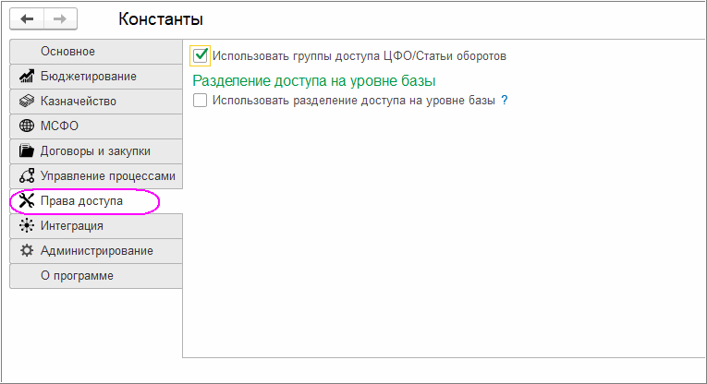Select the Бюджетирование tab label
Screen dimensions: 707x384
pyautogui.click(x=89, y=77)
